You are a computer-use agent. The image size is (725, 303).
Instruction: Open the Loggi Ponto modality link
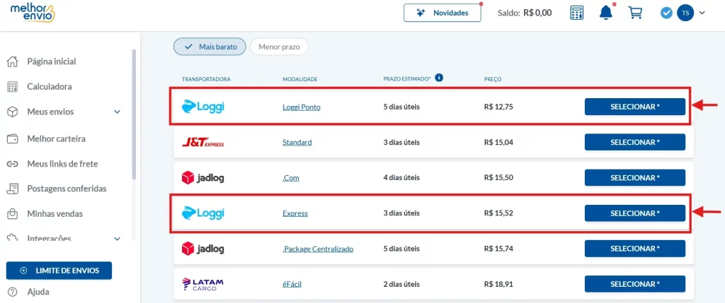click(301, 107)
